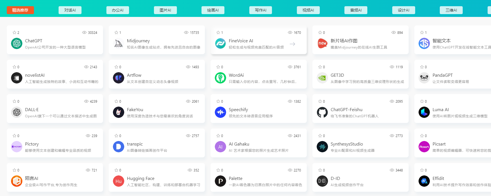
Task: Click the "4239" view count on DALL·E
Action: [93, 102]
